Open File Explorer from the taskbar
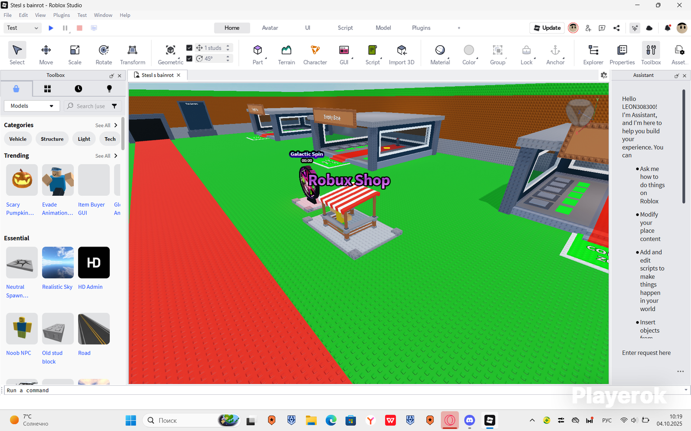This screenshot has height=431, width=691. tap(311, 420)
